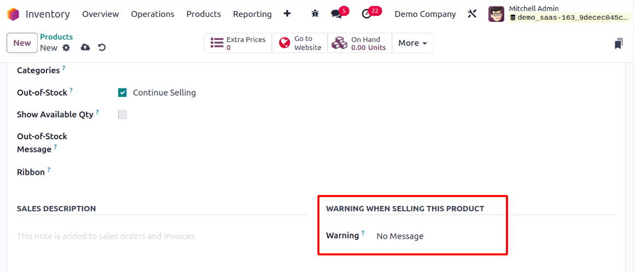Open the Reporting menu

coord(252,14)
